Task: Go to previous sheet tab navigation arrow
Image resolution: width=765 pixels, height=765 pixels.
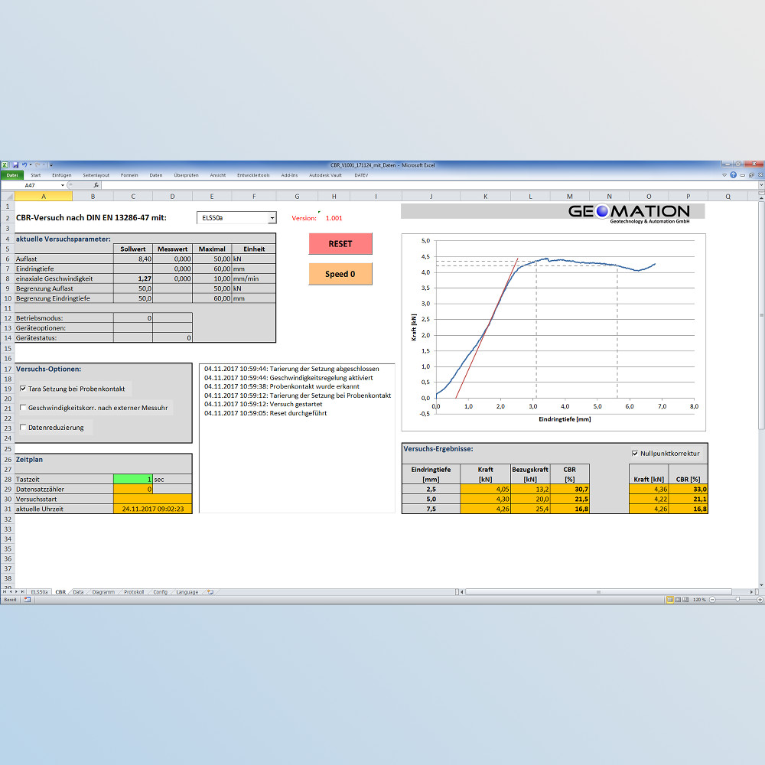Action: 10,592
